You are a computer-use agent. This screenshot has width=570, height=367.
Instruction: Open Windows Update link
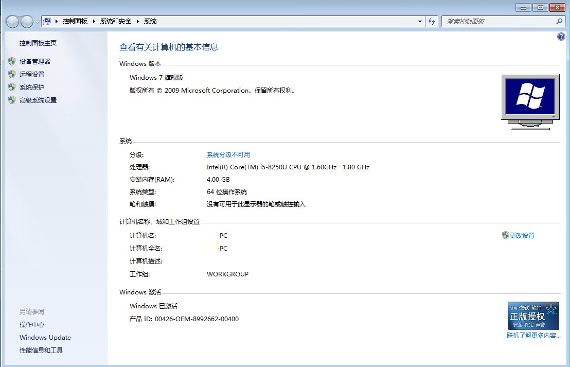point(45,338)
